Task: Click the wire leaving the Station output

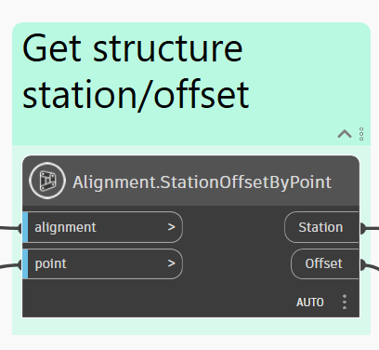Action: [x=372, y=229]
